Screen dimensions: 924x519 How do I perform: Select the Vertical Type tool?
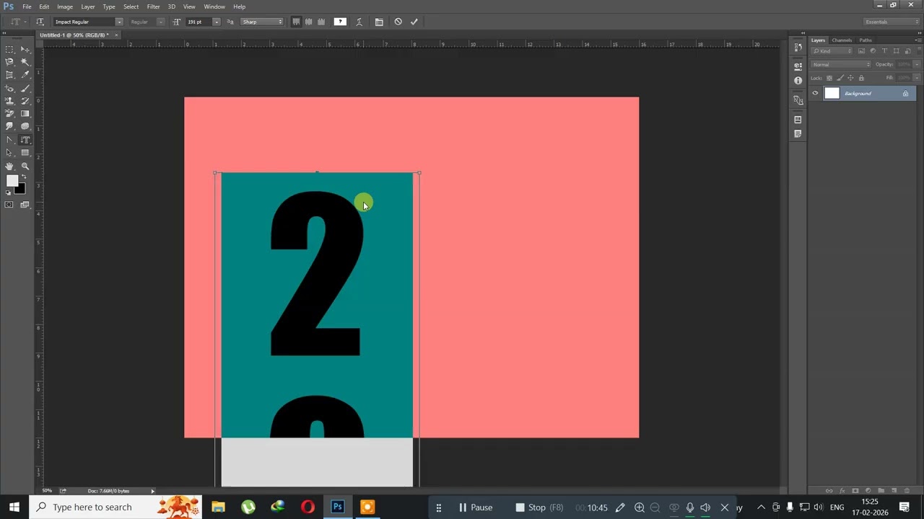[x=25, y=140]
